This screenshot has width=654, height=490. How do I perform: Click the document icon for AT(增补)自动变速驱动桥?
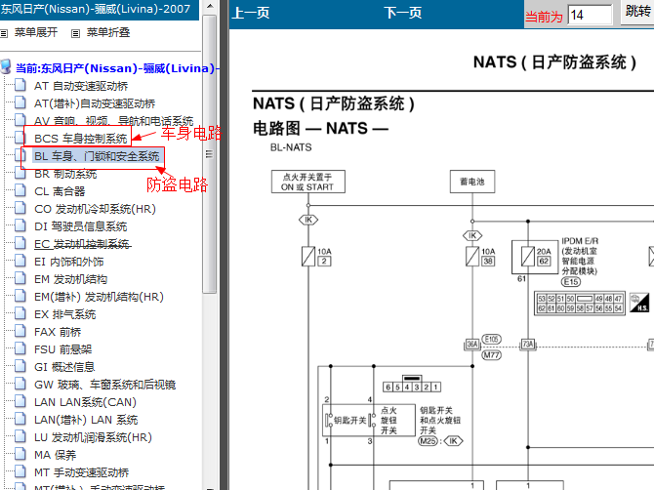tap(20, 102)
